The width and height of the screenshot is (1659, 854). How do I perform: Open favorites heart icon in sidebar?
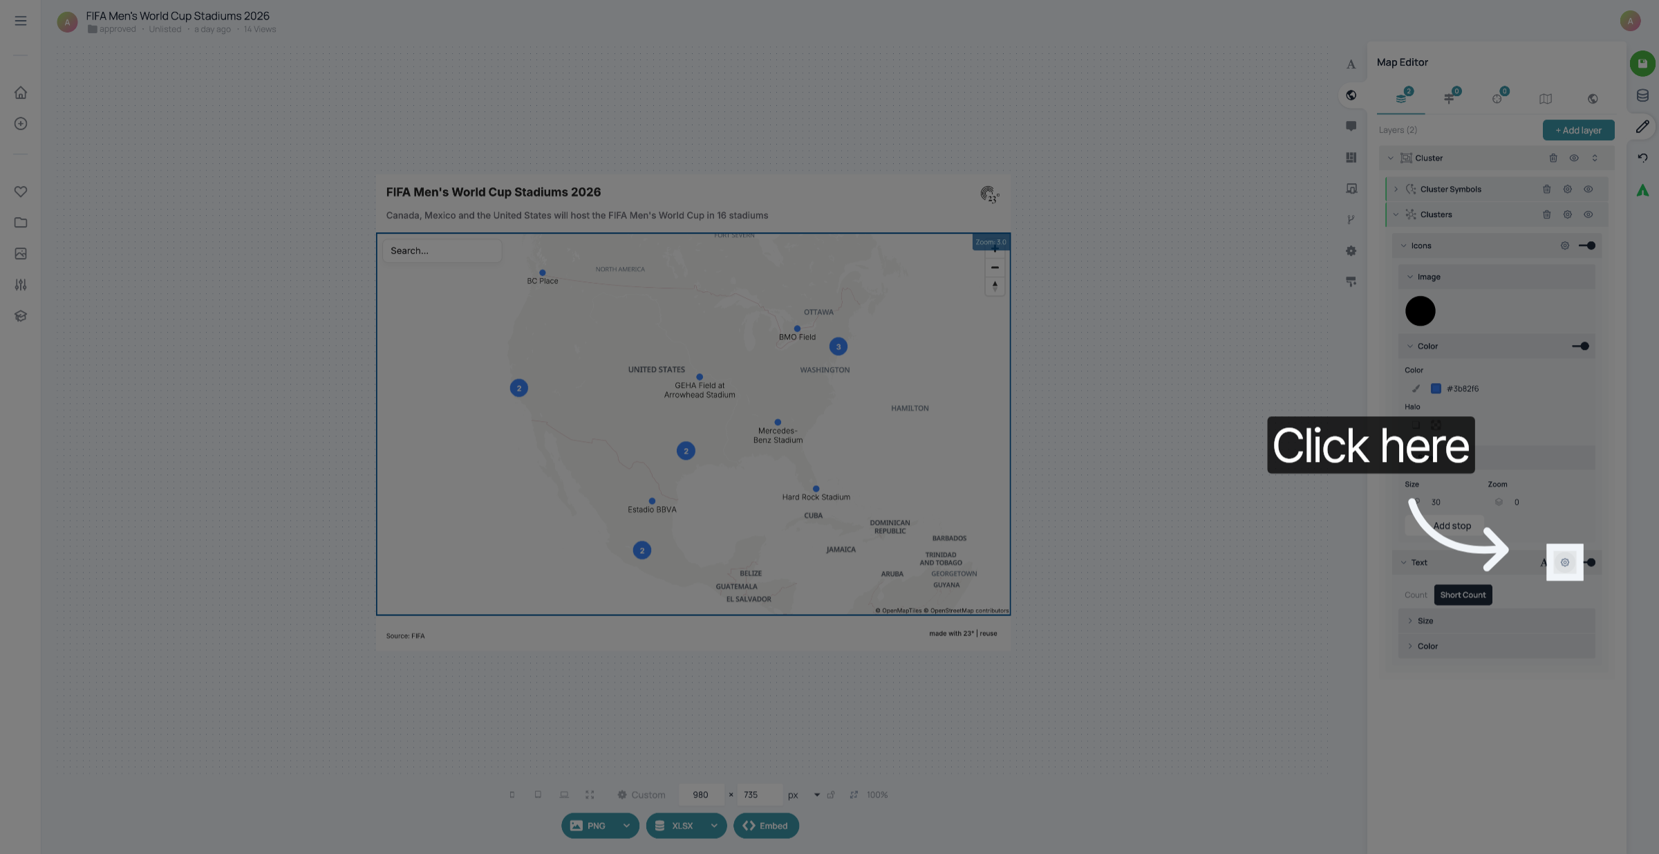(21, 192)
